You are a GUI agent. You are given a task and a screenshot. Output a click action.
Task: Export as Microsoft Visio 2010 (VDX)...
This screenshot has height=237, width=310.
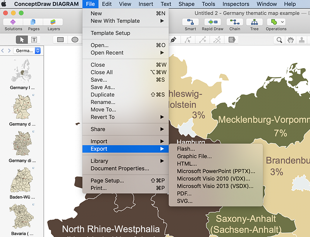[216, 179]
